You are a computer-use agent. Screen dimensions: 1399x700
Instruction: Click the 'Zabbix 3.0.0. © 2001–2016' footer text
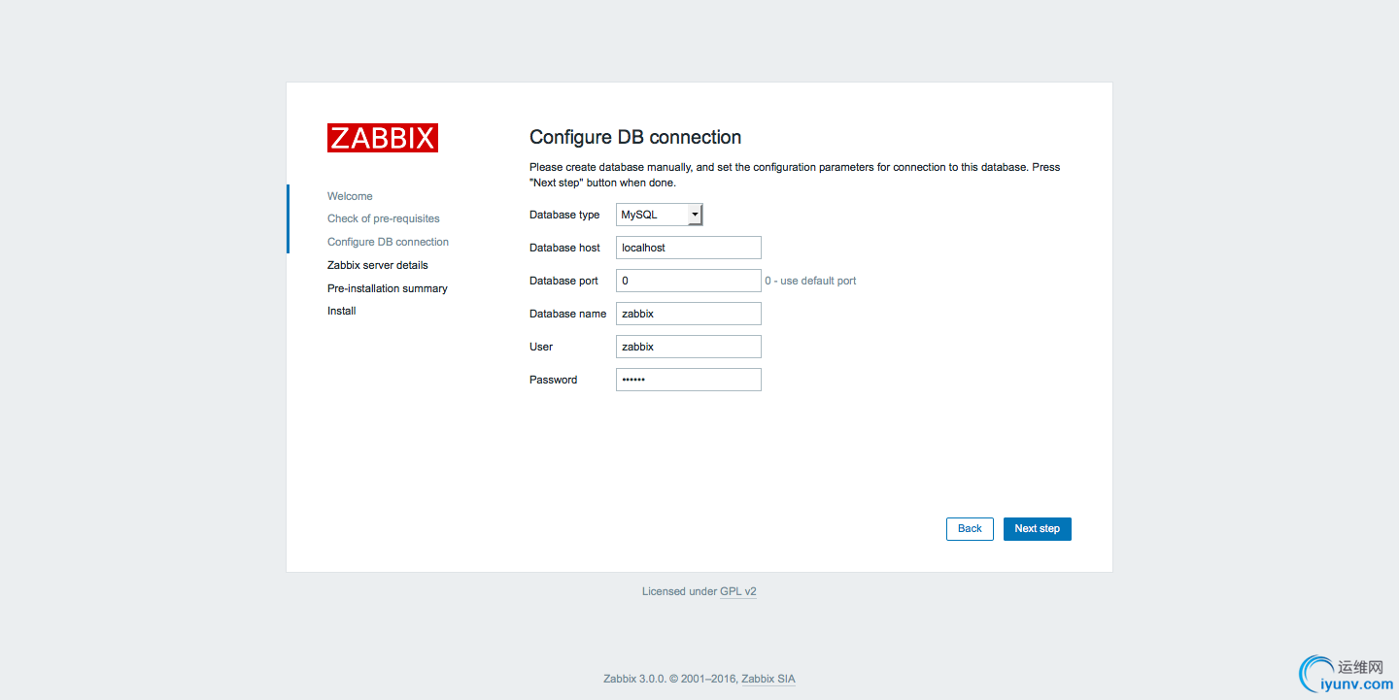click(x=670, y=680)
